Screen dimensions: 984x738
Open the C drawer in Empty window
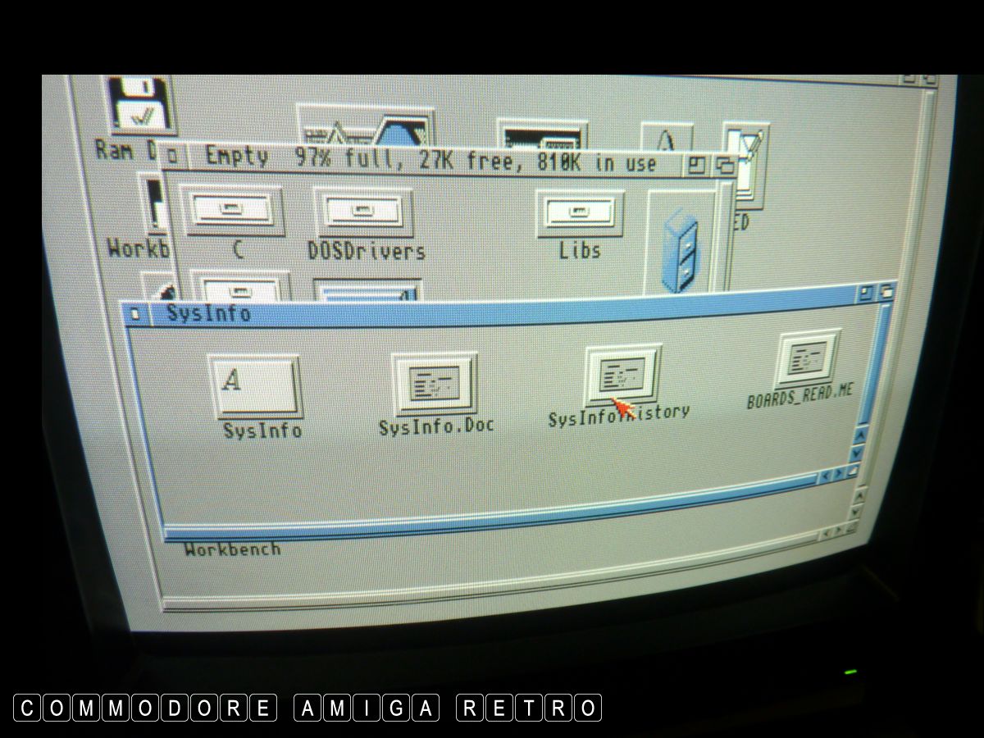(x=232, y=212)
